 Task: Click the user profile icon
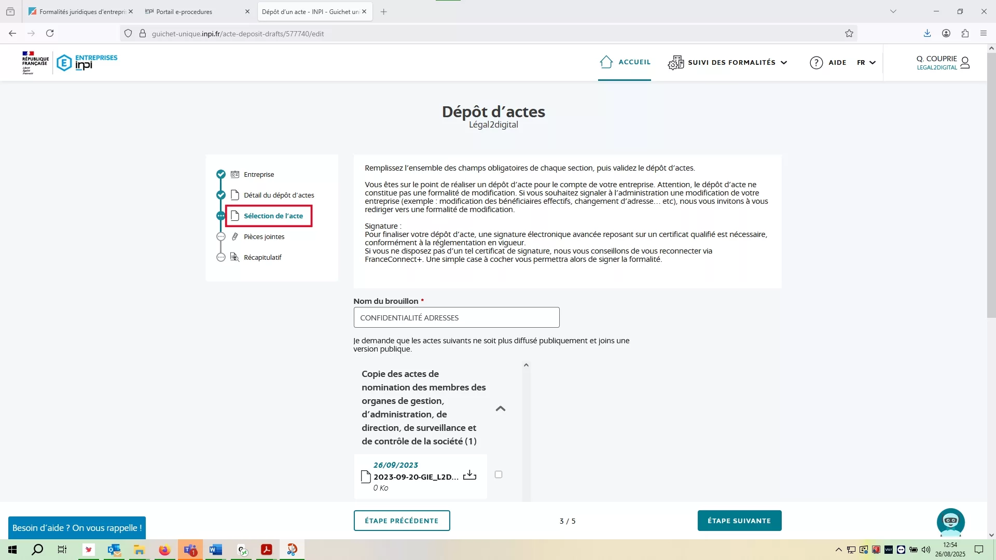965,63
